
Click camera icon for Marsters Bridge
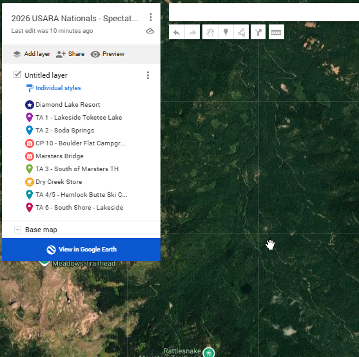click(x=29, y=156)
